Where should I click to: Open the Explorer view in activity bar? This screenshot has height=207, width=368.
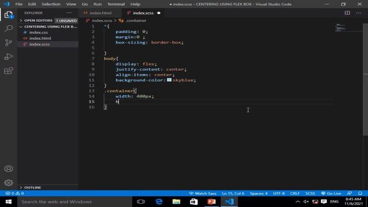click(x=9, y=15)
